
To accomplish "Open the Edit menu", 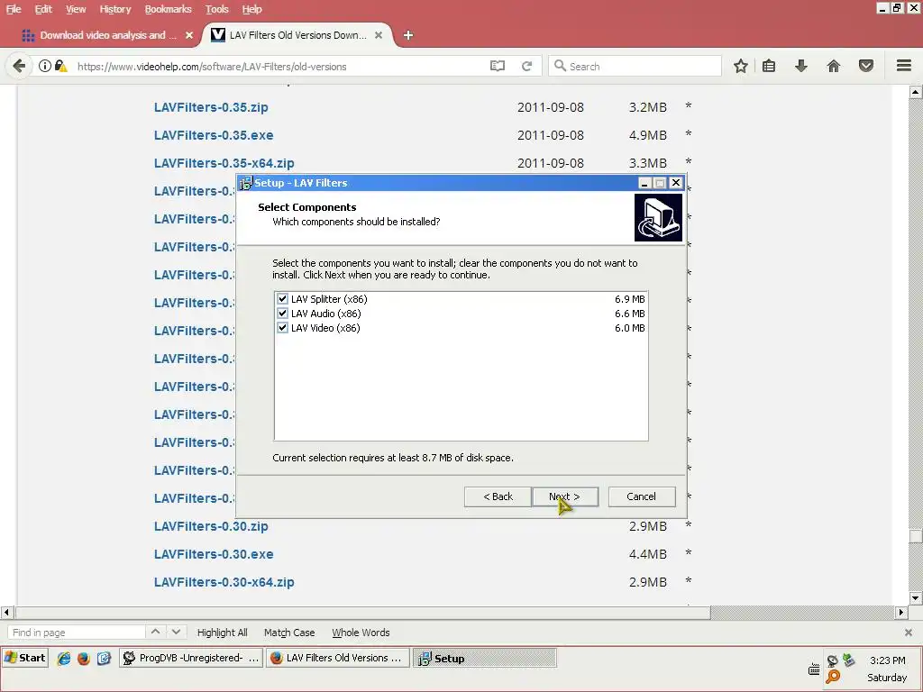I will click(43, 9).
